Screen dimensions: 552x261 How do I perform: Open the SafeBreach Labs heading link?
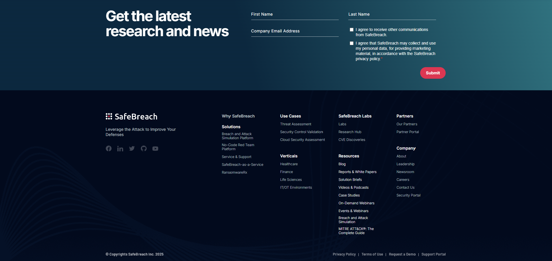click(355, 116)
